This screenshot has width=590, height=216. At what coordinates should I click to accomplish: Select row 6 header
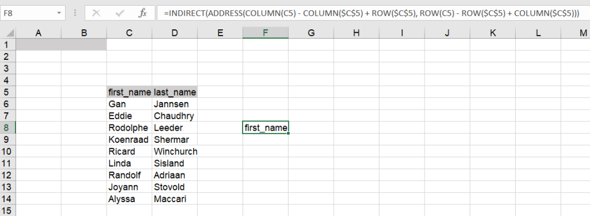(7, 104)
